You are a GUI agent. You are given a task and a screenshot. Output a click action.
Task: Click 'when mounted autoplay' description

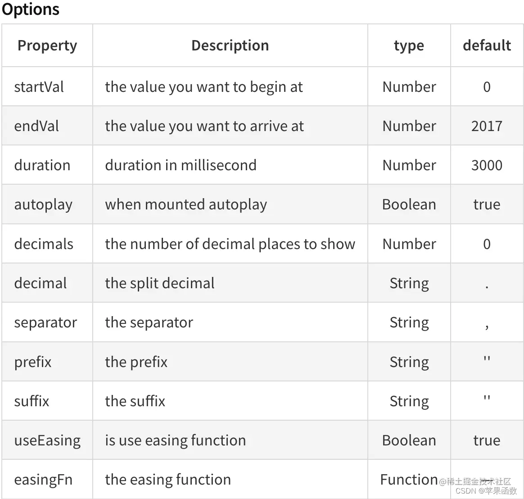pos(186,204)
